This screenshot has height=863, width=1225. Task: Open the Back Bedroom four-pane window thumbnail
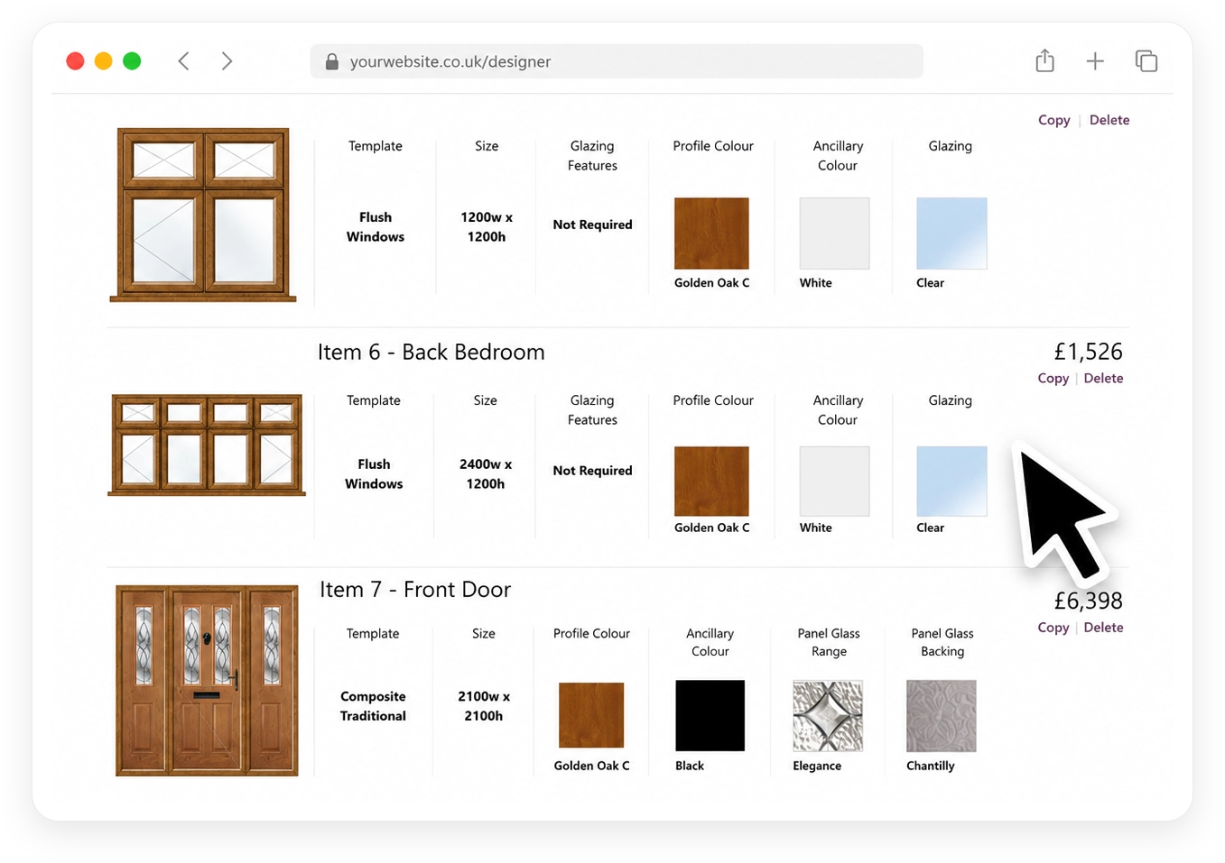coord(207,445)
